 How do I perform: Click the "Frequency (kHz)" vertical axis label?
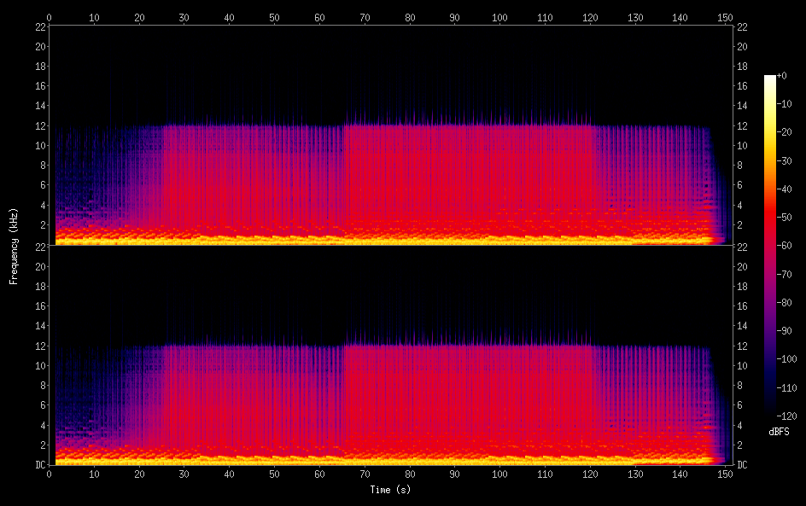(x=14, y=246)
